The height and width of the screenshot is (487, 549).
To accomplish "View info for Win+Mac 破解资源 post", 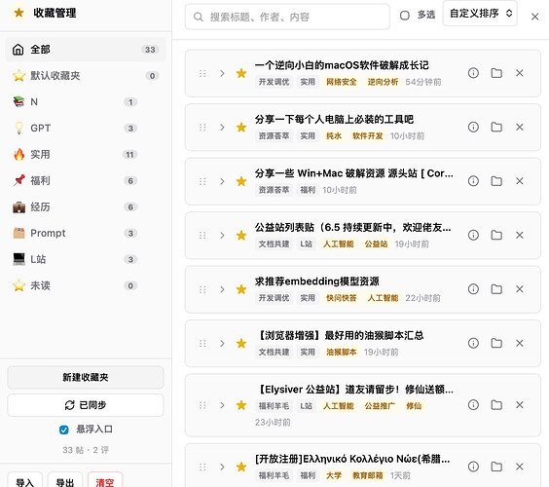I will [473, 181].
